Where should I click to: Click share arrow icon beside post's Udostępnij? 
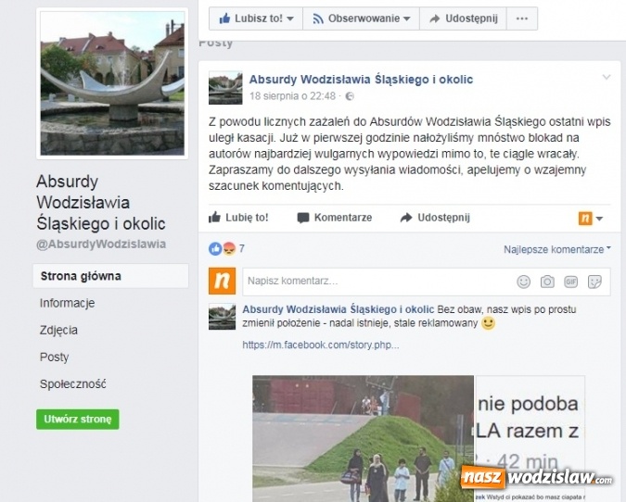(x=406, y=218)
